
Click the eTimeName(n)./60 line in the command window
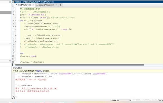click(35, 77)
